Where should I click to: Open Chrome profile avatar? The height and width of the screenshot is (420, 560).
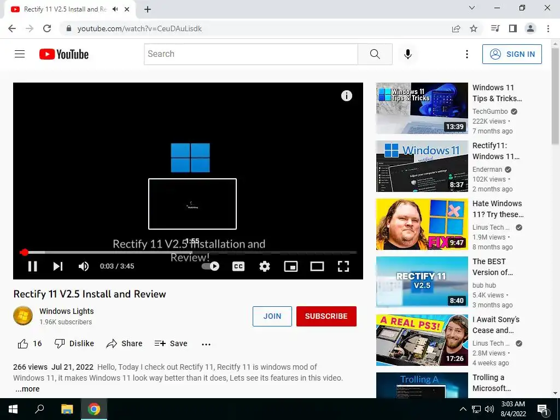pos(530,28)
